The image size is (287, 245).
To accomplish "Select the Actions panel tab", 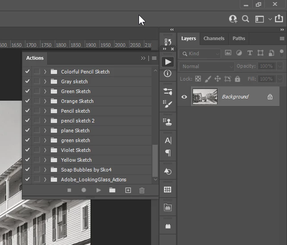I will [35, 58].
